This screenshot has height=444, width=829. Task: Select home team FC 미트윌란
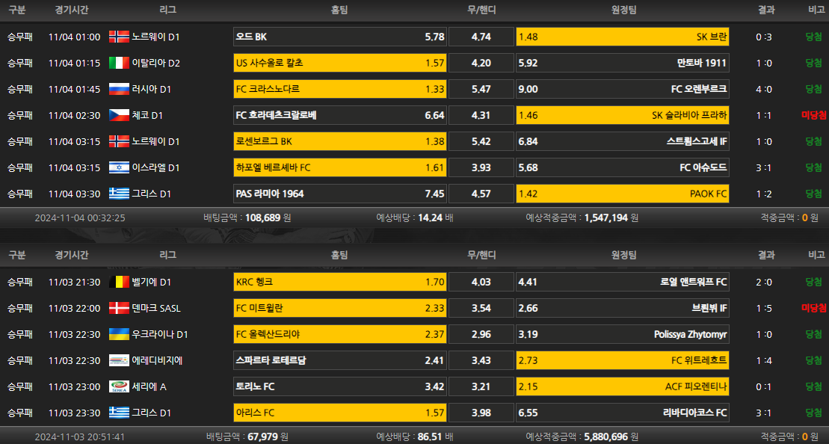tap(340, 308)
